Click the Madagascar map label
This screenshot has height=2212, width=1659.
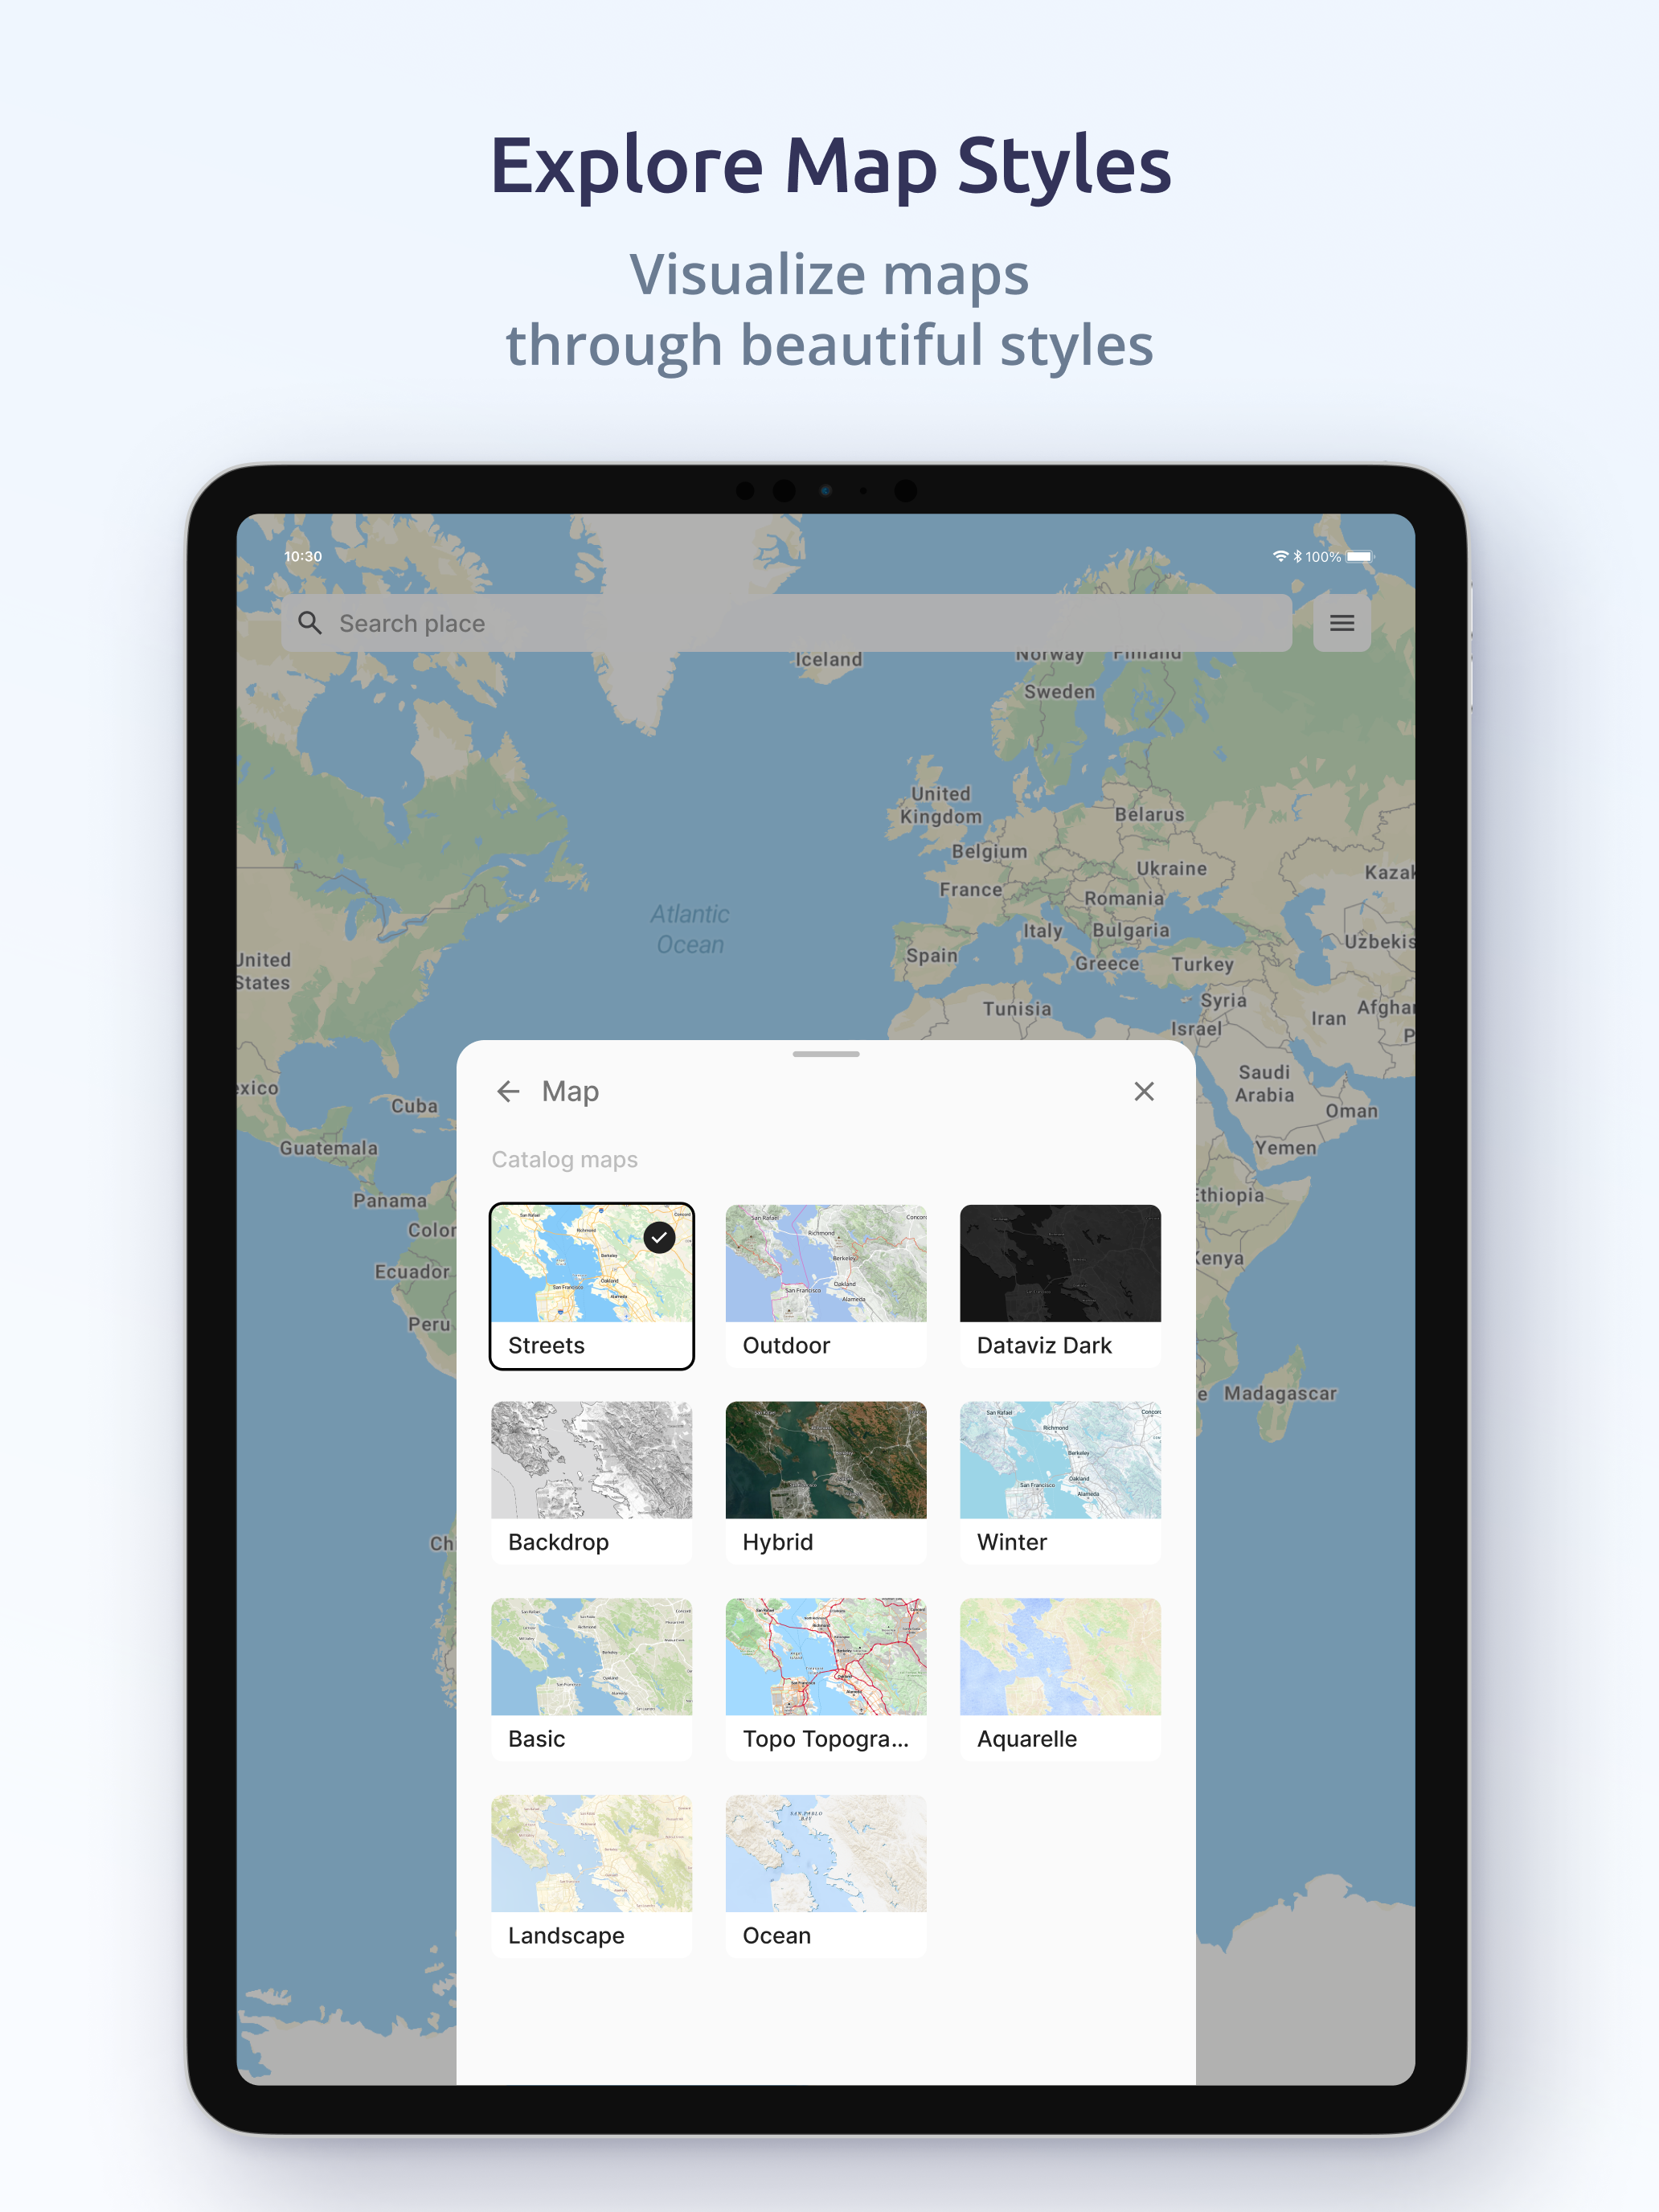[1280, 1393]
